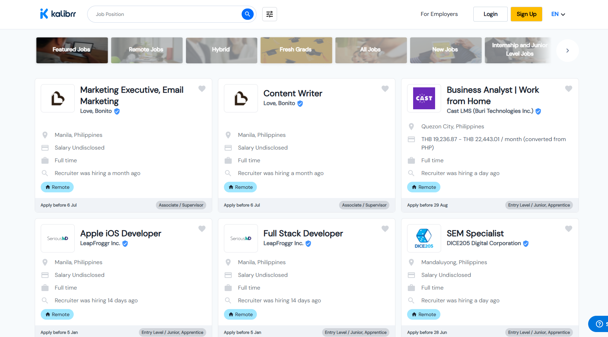The height and width of the screenshot is (337, 608).
Task: Select the Remote Jobs category tile
Action: point(147,50)
